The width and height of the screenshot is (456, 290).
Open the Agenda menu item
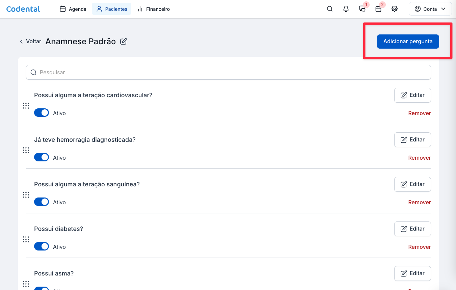click(73, 9)
